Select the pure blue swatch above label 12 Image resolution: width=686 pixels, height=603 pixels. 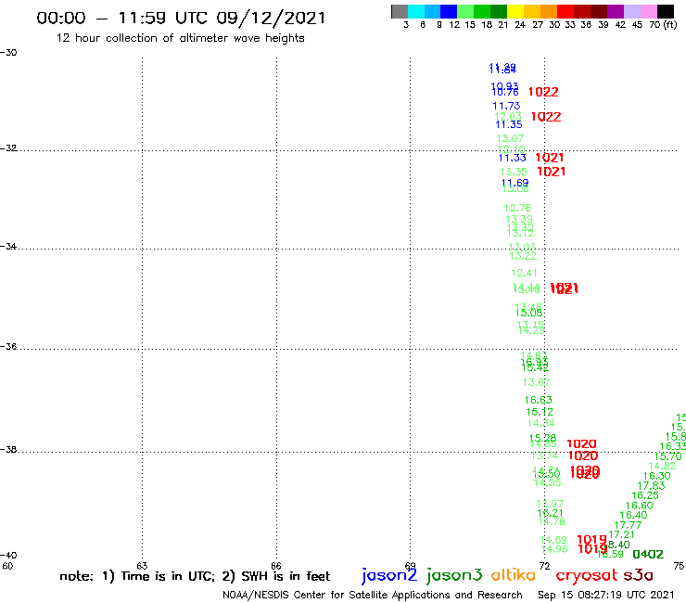point(449,11)
